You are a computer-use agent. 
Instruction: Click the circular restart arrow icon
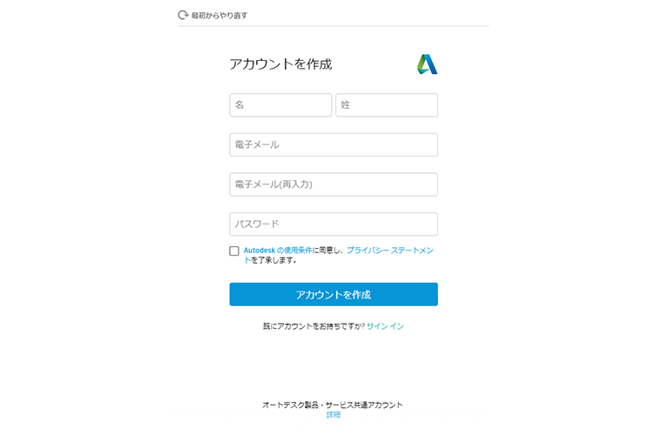(x=183, y=16)
